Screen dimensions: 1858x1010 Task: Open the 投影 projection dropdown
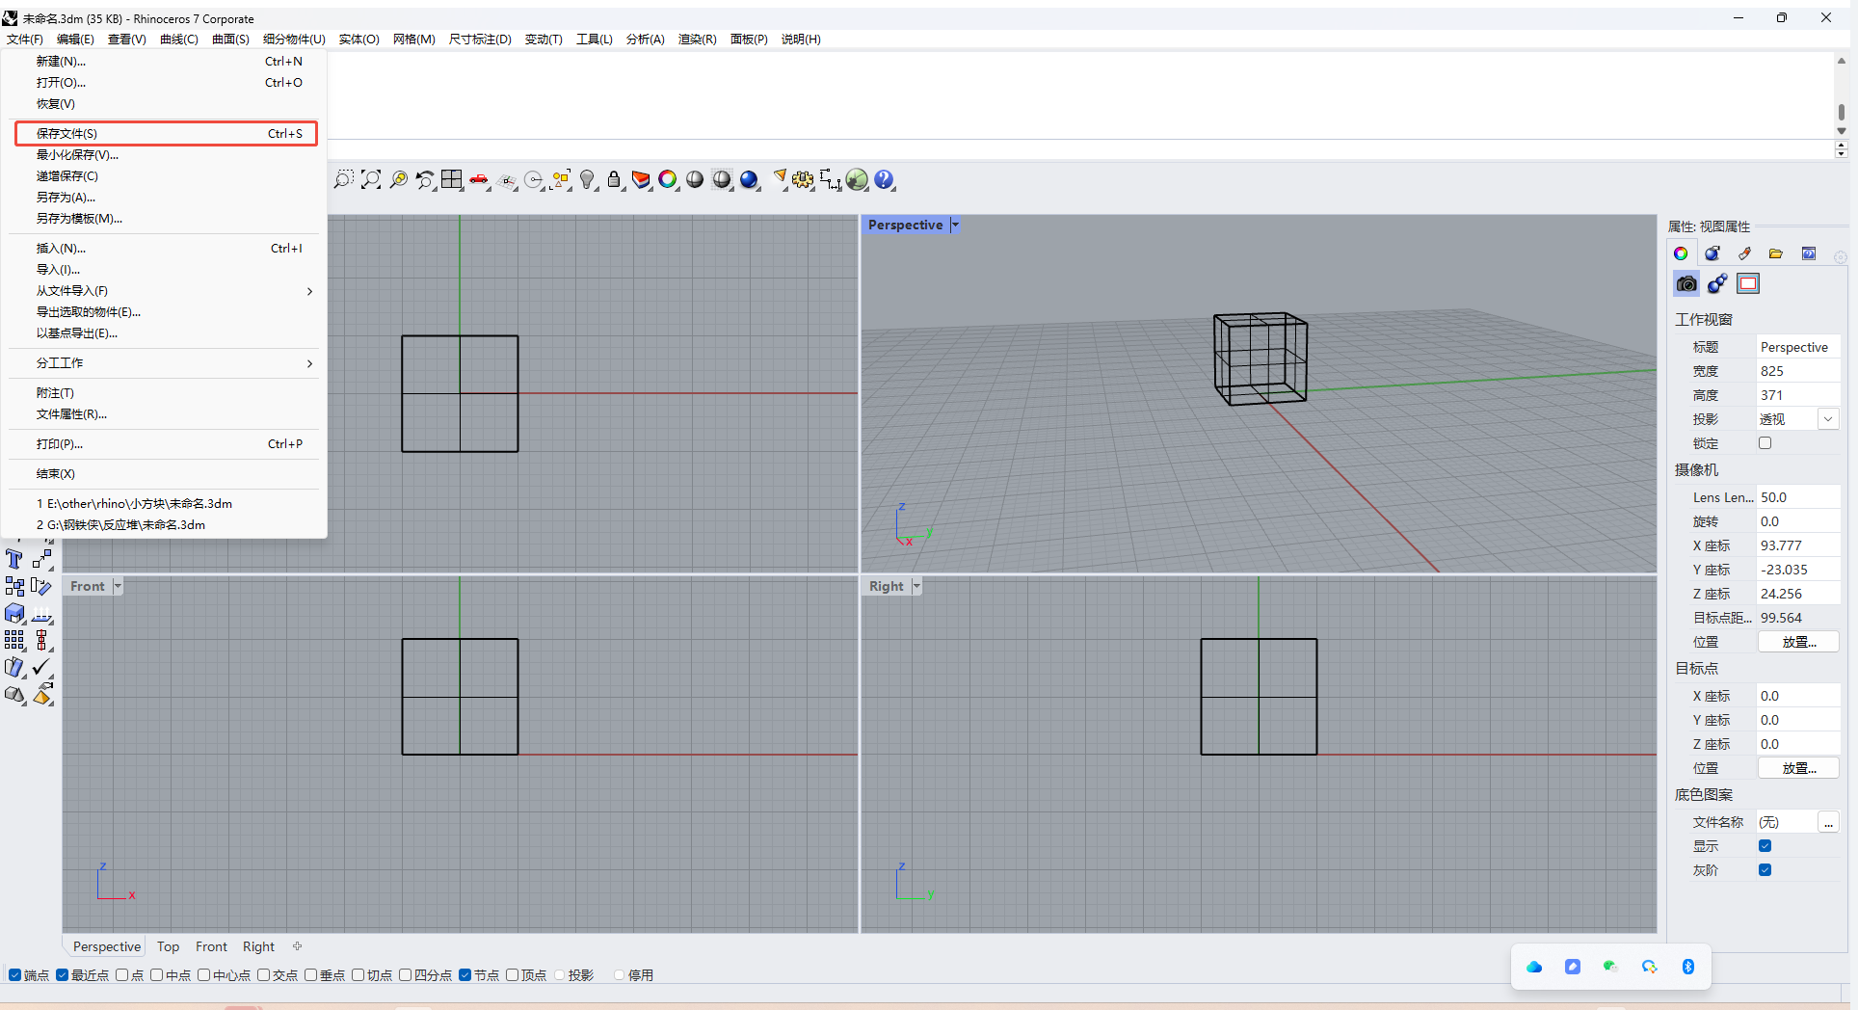tap(1827, 419)
